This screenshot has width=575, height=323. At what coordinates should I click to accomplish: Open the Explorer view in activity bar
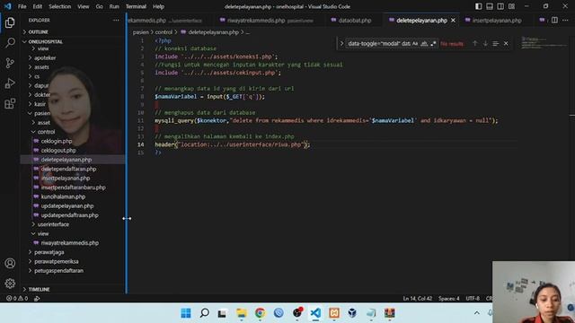click(x=10, y=22)
